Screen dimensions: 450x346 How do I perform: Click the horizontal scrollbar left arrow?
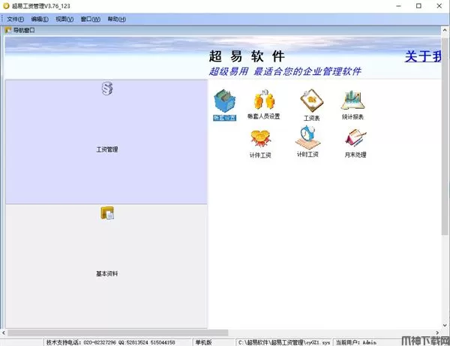[x=4, y=332]
